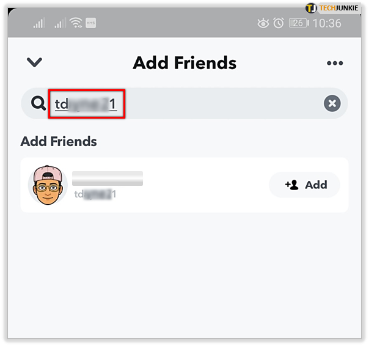Tap the first cellular signal strength icon
Viewport: 369px width, 346px height.
coord(39,23)
